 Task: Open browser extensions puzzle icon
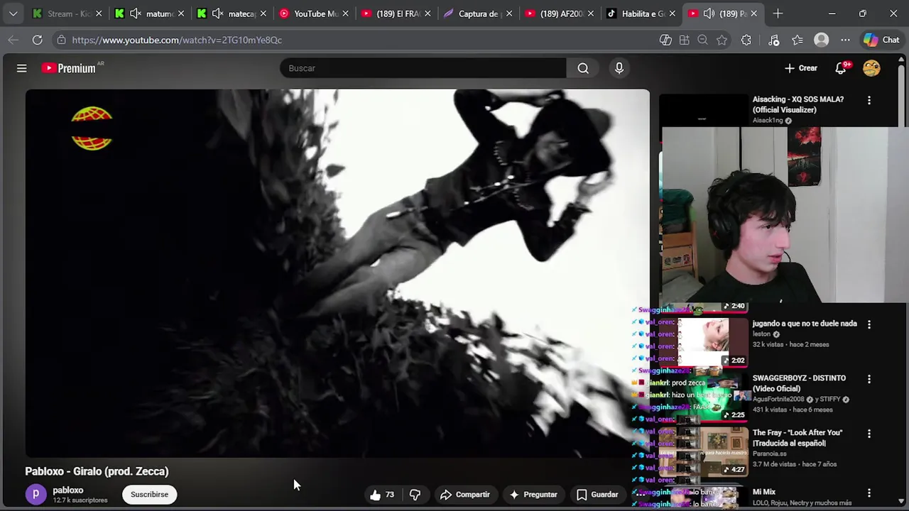[x=746, y=40]
